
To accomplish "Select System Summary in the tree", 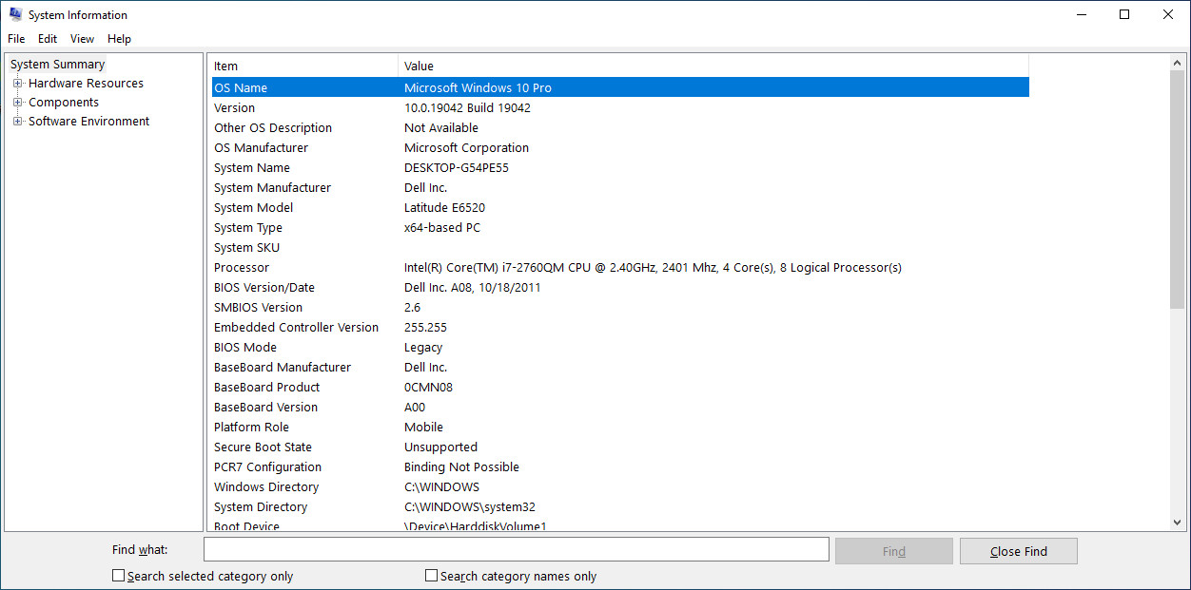I will click(57, 65).
